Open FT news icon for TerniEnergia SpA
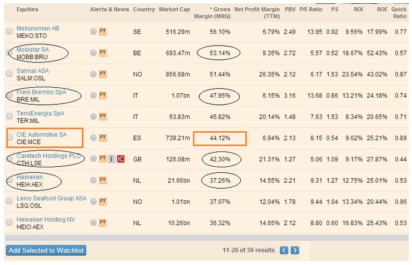 click(103, 116)
